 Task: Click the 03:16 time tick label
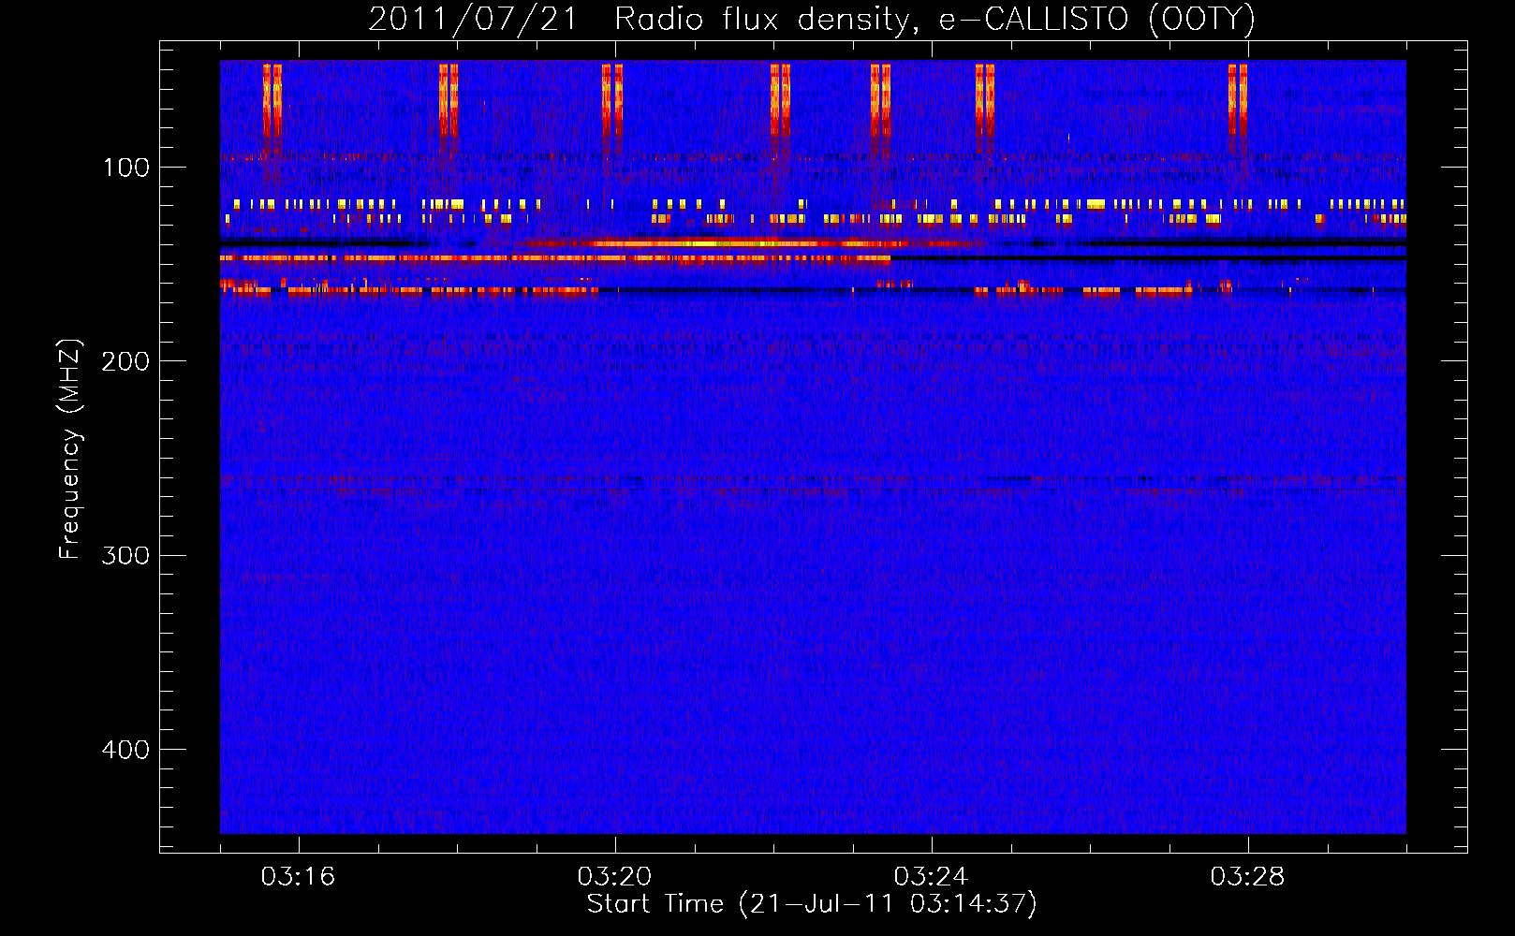pyautogui.click(x=298, y=877)
